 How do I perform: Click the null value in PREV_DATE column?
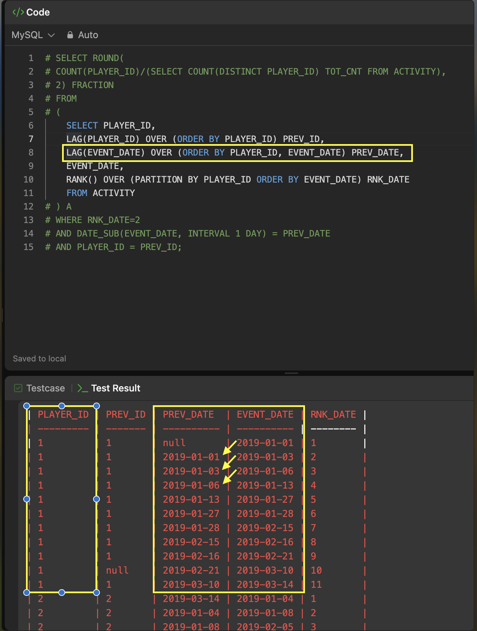(174, 443)
